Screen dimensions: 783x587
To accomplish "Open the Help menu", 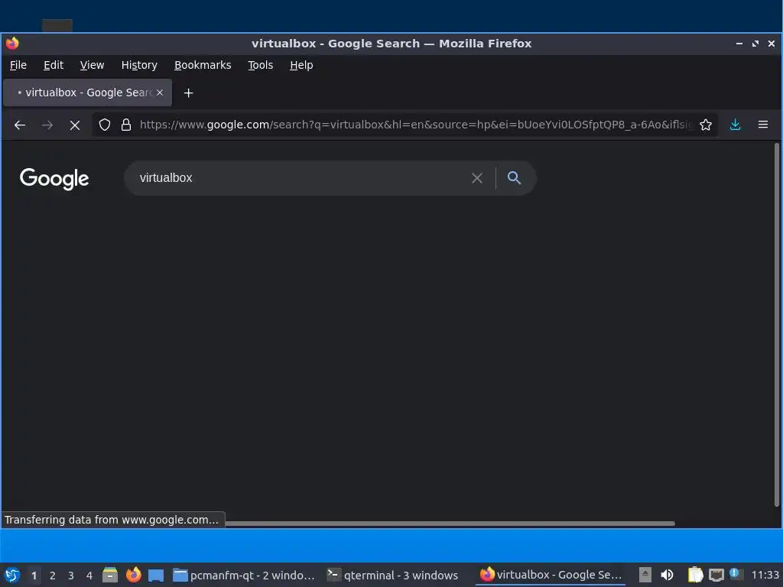I will click(301, 65).
